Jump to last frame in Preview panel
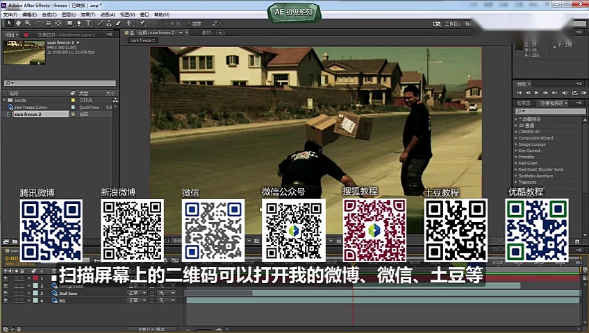The image size is (589, 333). click(x=554, y=93)
